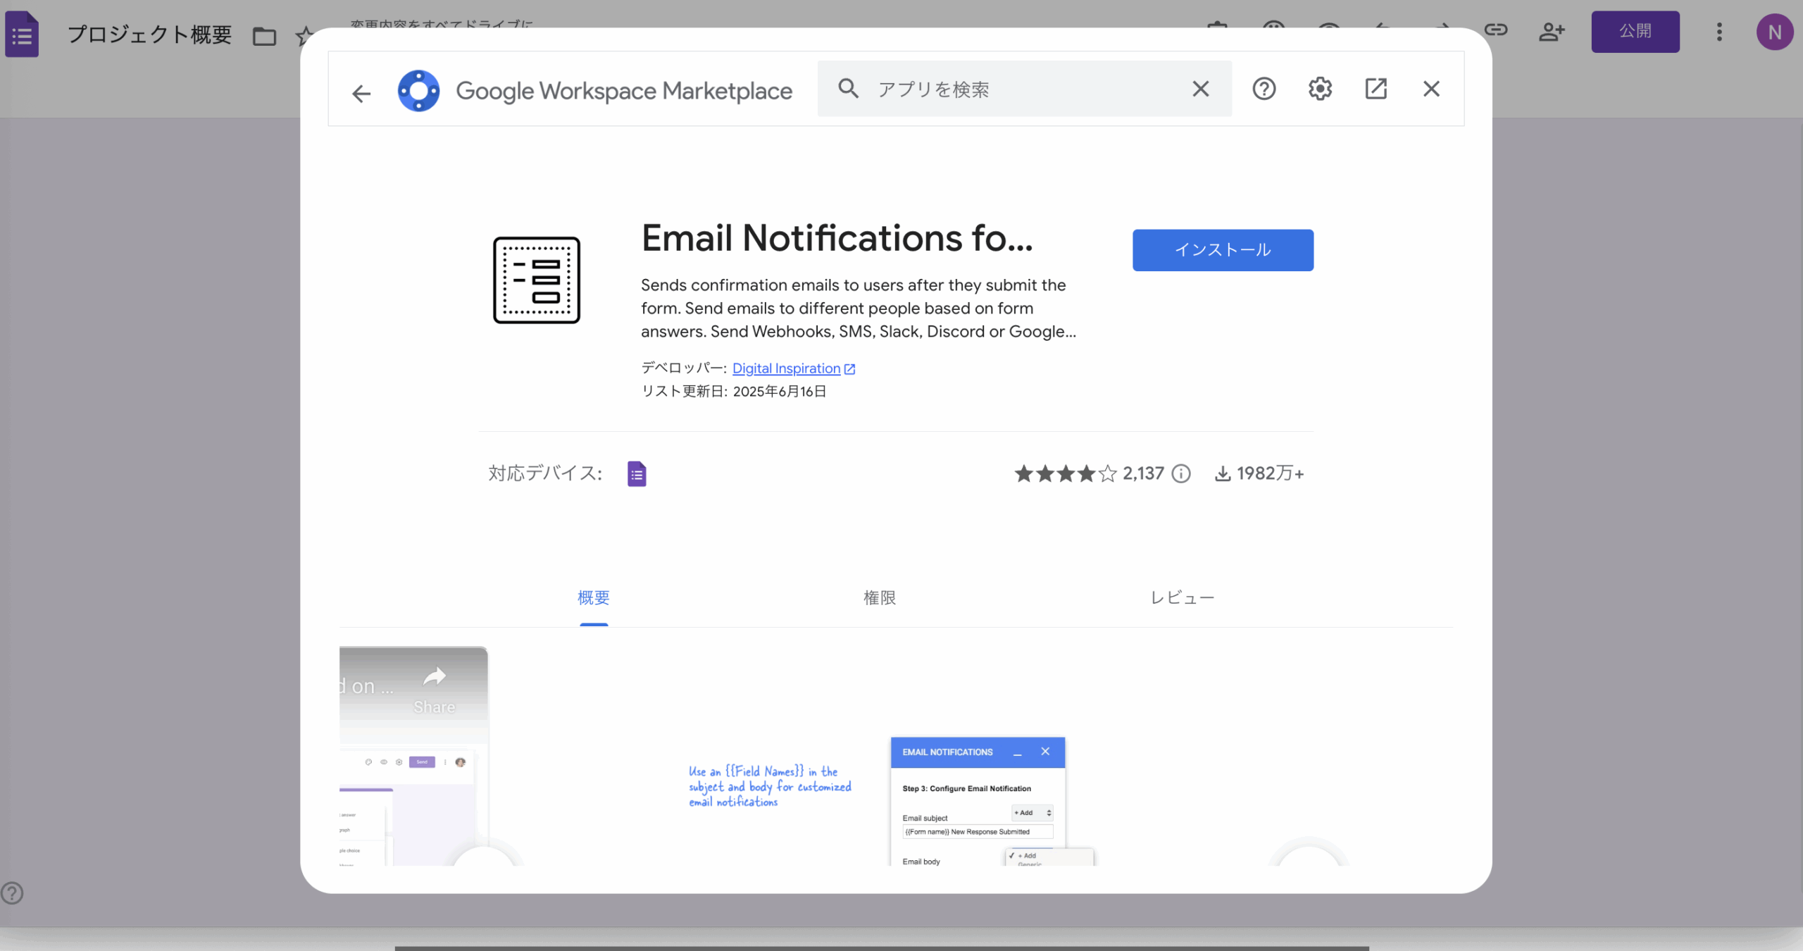Click the Google Forms compatible device icon
The height and width of the screenshot is (951, 1803).
click(x=637, y=474)
